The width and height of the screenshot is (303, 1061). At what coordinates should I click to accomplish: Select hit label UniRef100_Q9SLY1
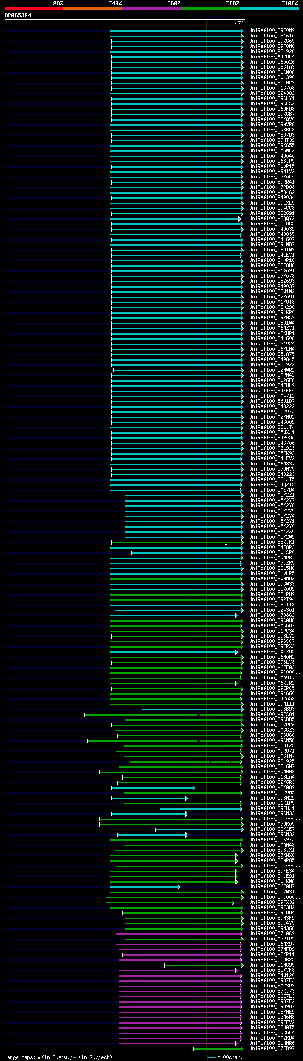click(272, 98)
